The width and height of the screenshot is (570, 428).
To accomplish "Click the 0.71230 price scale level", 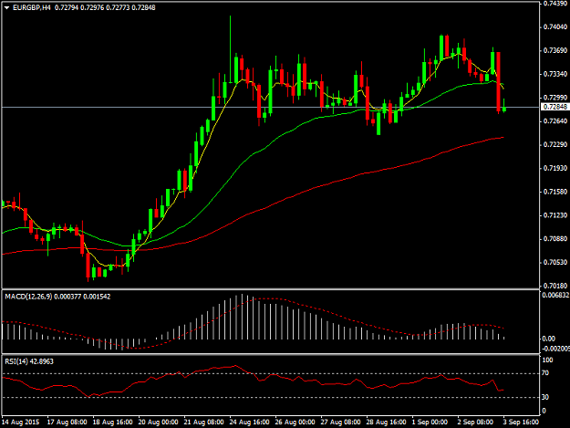I will click(x=555, y=215).
